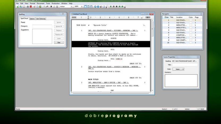Click the green Rewind control
This screenshot has height=124, width=221.
pyautogui.click(x=120, y=7)
